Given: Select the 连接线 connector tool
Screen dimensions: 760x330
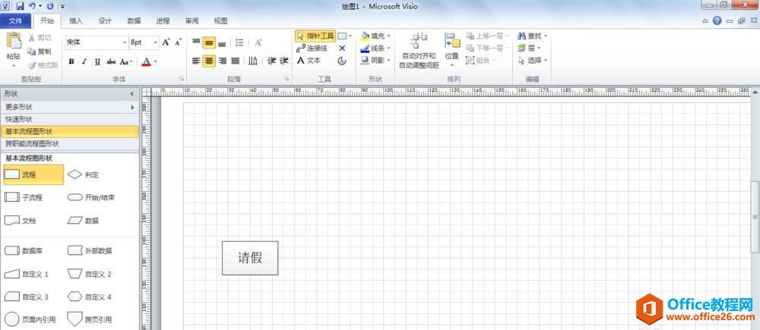Looking at the screenshot, I should coord(314,48).
